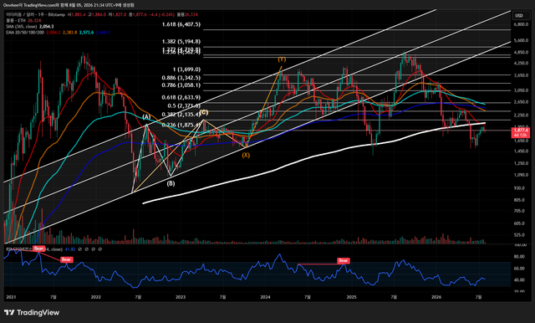Click the SMA value 2,054.3
535x323 pixels.
pyautogui.click(x=47, y=26)
